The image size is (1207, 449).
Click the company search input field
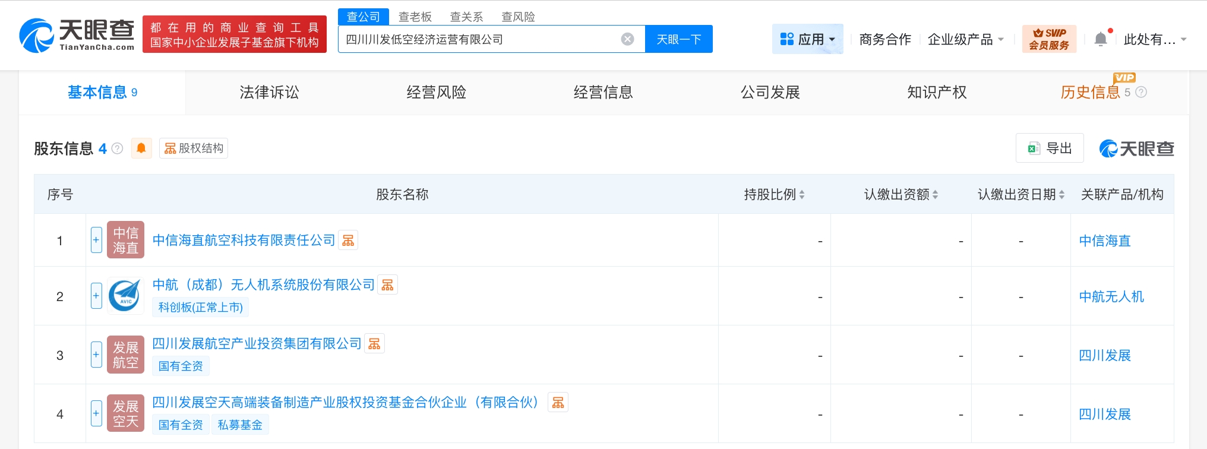tap(475, 39)
